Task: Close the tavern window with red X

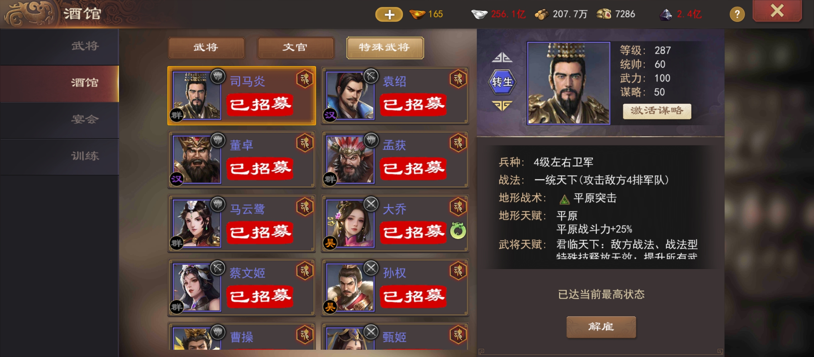Action: click(x=777, y=11)
